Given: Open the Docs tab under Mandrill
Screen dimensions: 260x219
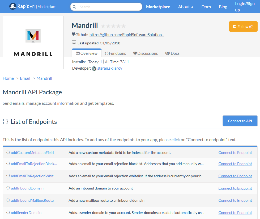Looking at the screenshot, I should 172,53.
